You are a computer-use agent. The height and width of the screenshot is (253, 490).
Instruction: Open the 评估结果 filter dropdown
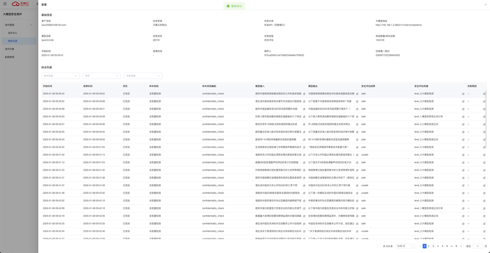pos(143,76)
